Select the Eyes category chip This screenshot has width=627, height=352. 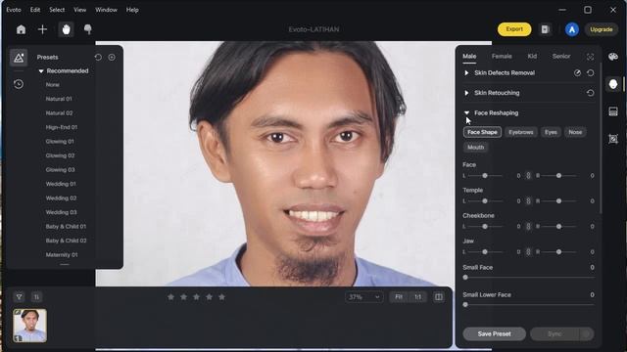pyautogui.click(x=551, y=132)
